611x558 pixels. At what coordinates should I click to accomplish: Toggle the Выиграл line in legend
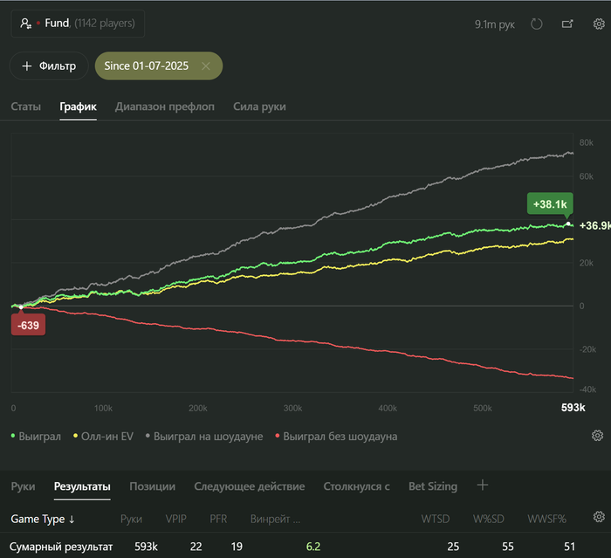pos(37,437)
